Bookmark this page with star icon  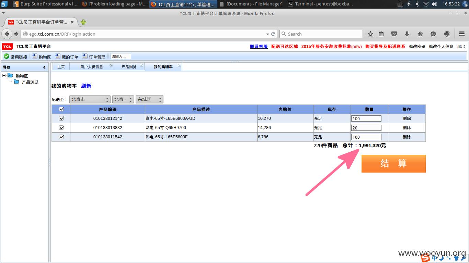click(x=370, y=34)
